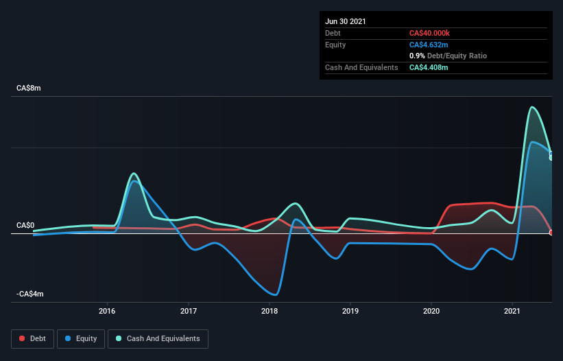563x361 pixels.
Task: Click the CA$4.632m equity value
Action: click(x=429, y=45)
